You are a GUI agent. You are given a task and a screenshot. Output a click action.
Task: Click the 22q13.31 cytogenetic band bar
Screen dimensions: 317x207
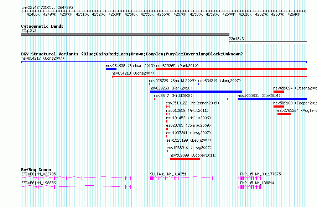tap(268, 43)
